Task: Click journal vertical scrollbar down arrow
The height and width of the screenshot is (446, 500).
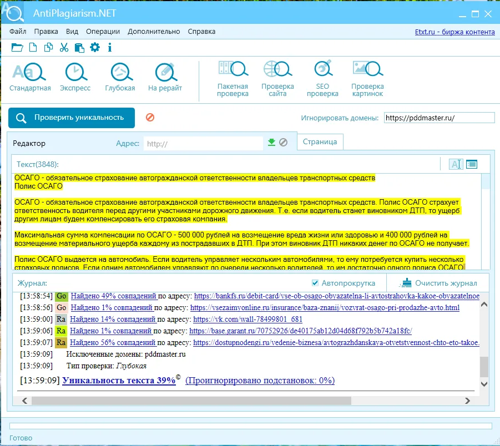Action: (x=484, y=384)
